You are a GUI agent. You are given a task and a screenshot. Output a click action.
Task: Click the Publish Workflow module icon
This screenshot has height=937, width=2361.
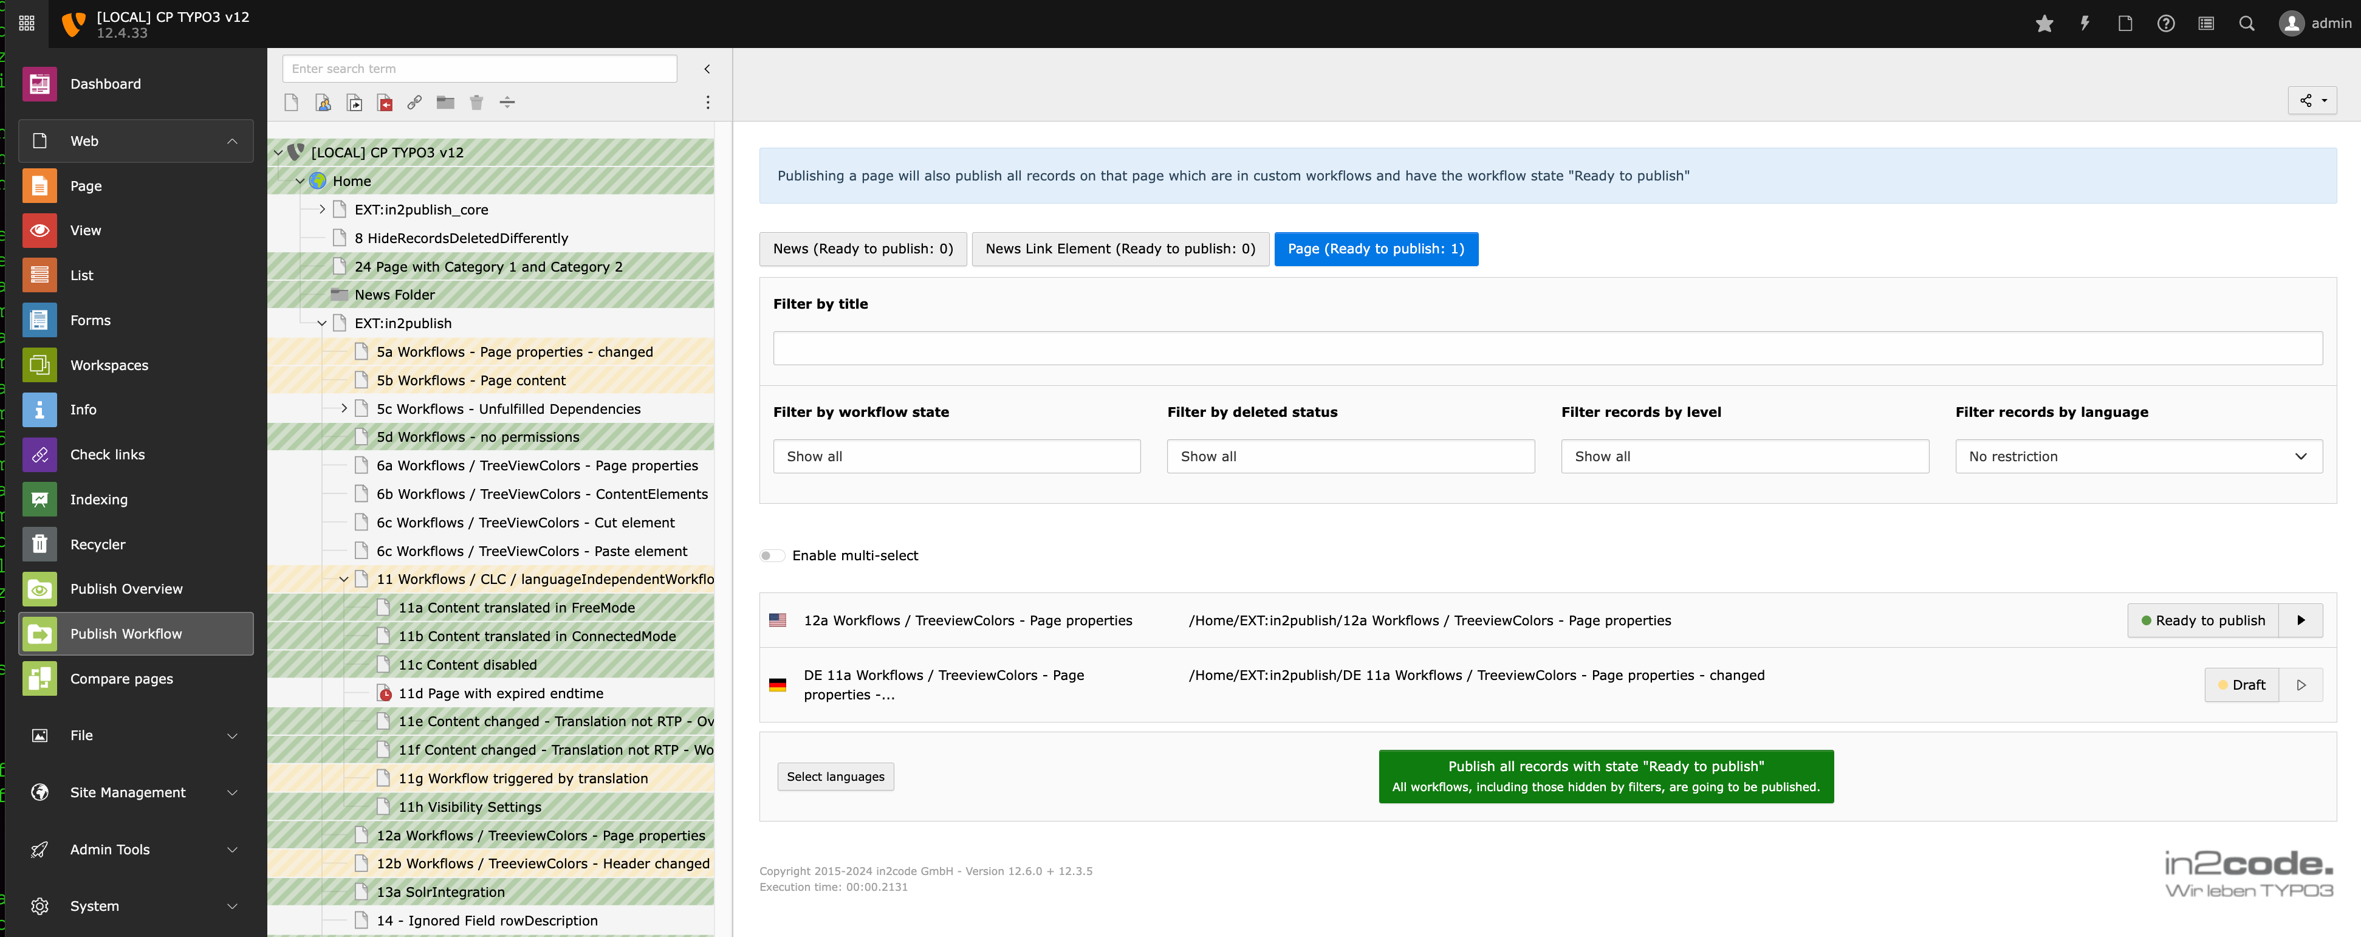click(39, 634)
